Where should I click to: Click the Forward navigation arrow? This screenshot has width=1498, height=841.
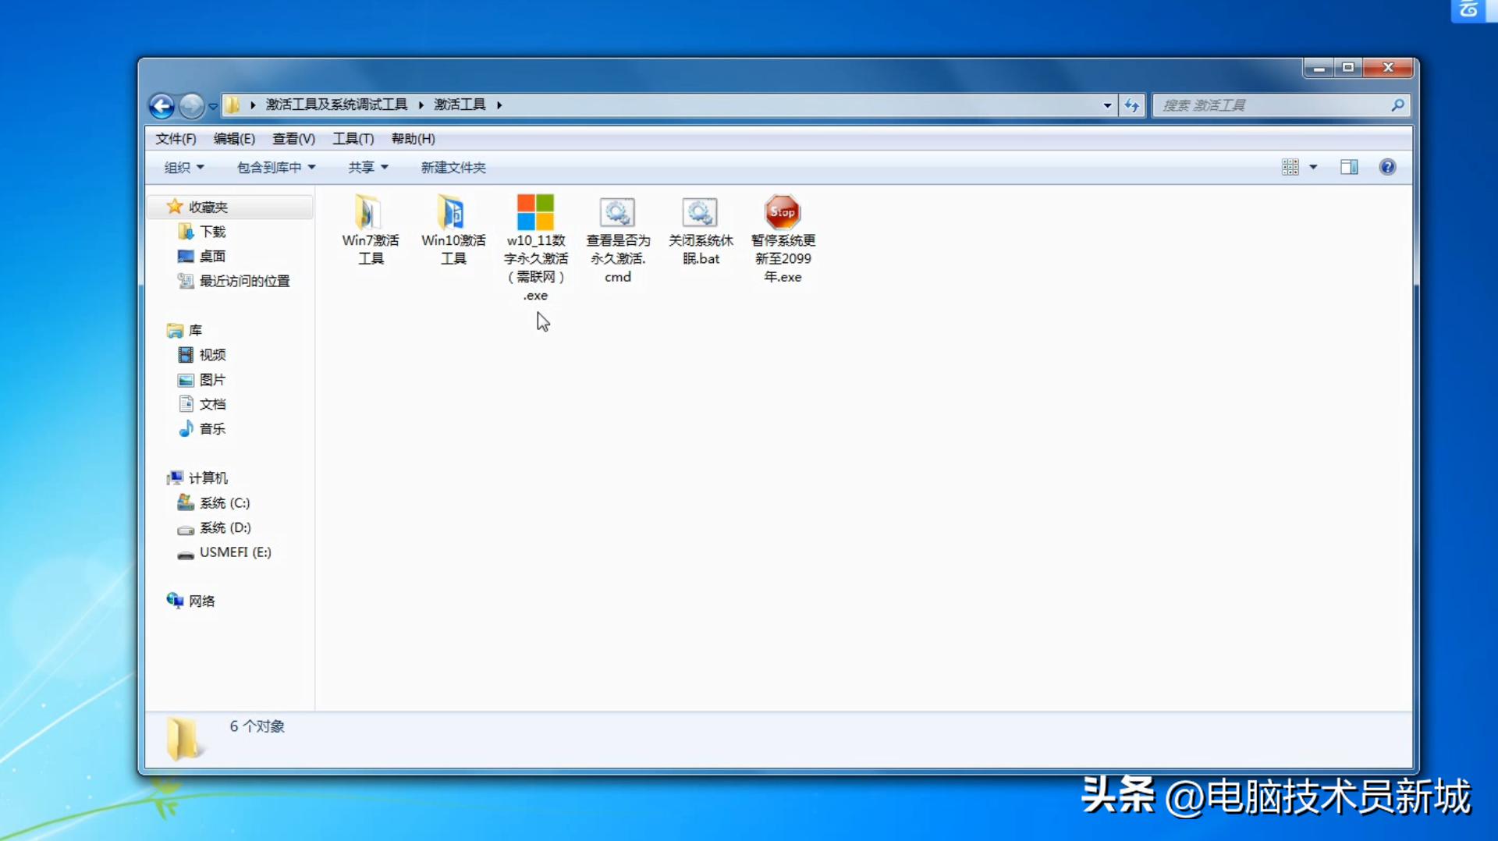pos(191,105)
